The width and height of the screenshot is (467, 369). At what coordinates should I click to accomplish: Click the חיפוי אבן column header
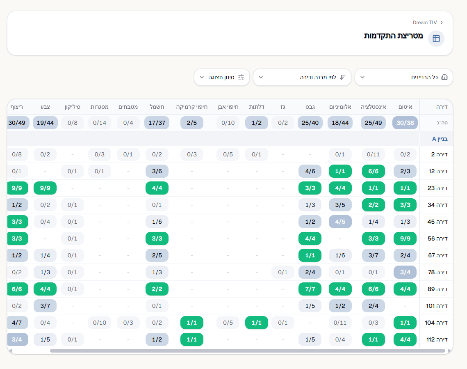click(x=228, y=107)
